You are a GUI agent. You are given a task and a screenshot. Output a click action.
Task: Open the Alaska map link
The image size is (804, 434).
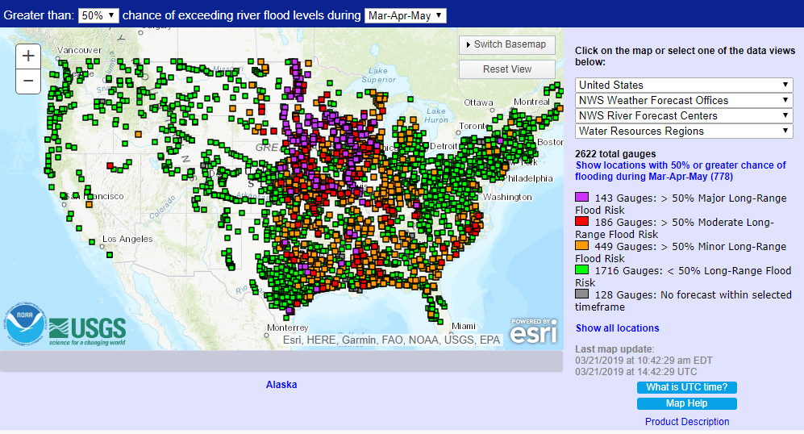pos(281,385)
